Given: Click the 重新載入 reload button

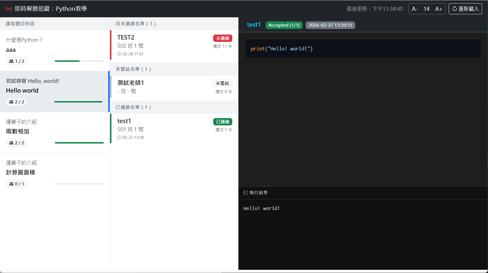Looking at the screenshot, I should click(x=465, y=9).
